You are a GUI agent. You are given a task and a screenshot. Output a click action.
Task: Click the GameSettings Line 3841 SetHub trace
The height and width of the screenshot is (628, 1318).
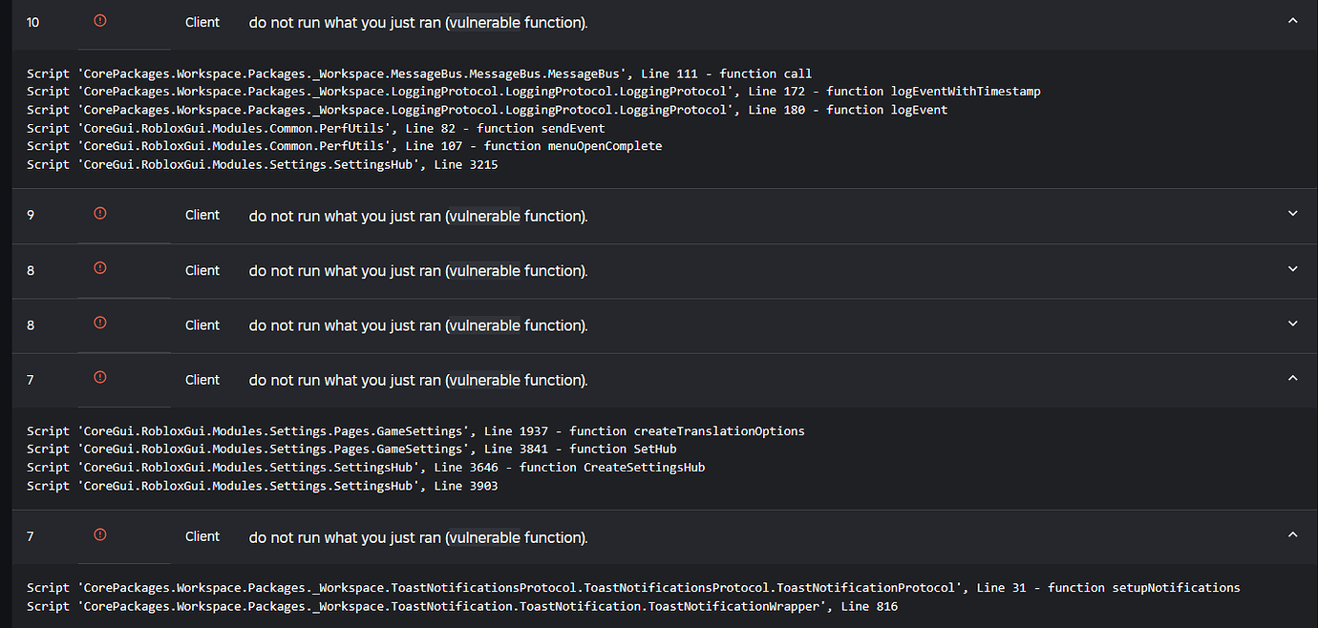click(x=351, y=449)
